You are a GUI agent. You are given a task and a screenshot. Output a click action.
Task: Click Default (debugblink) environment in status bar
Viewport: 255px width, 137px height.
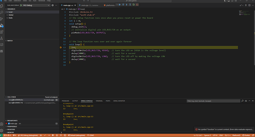[x=76, y=135]
